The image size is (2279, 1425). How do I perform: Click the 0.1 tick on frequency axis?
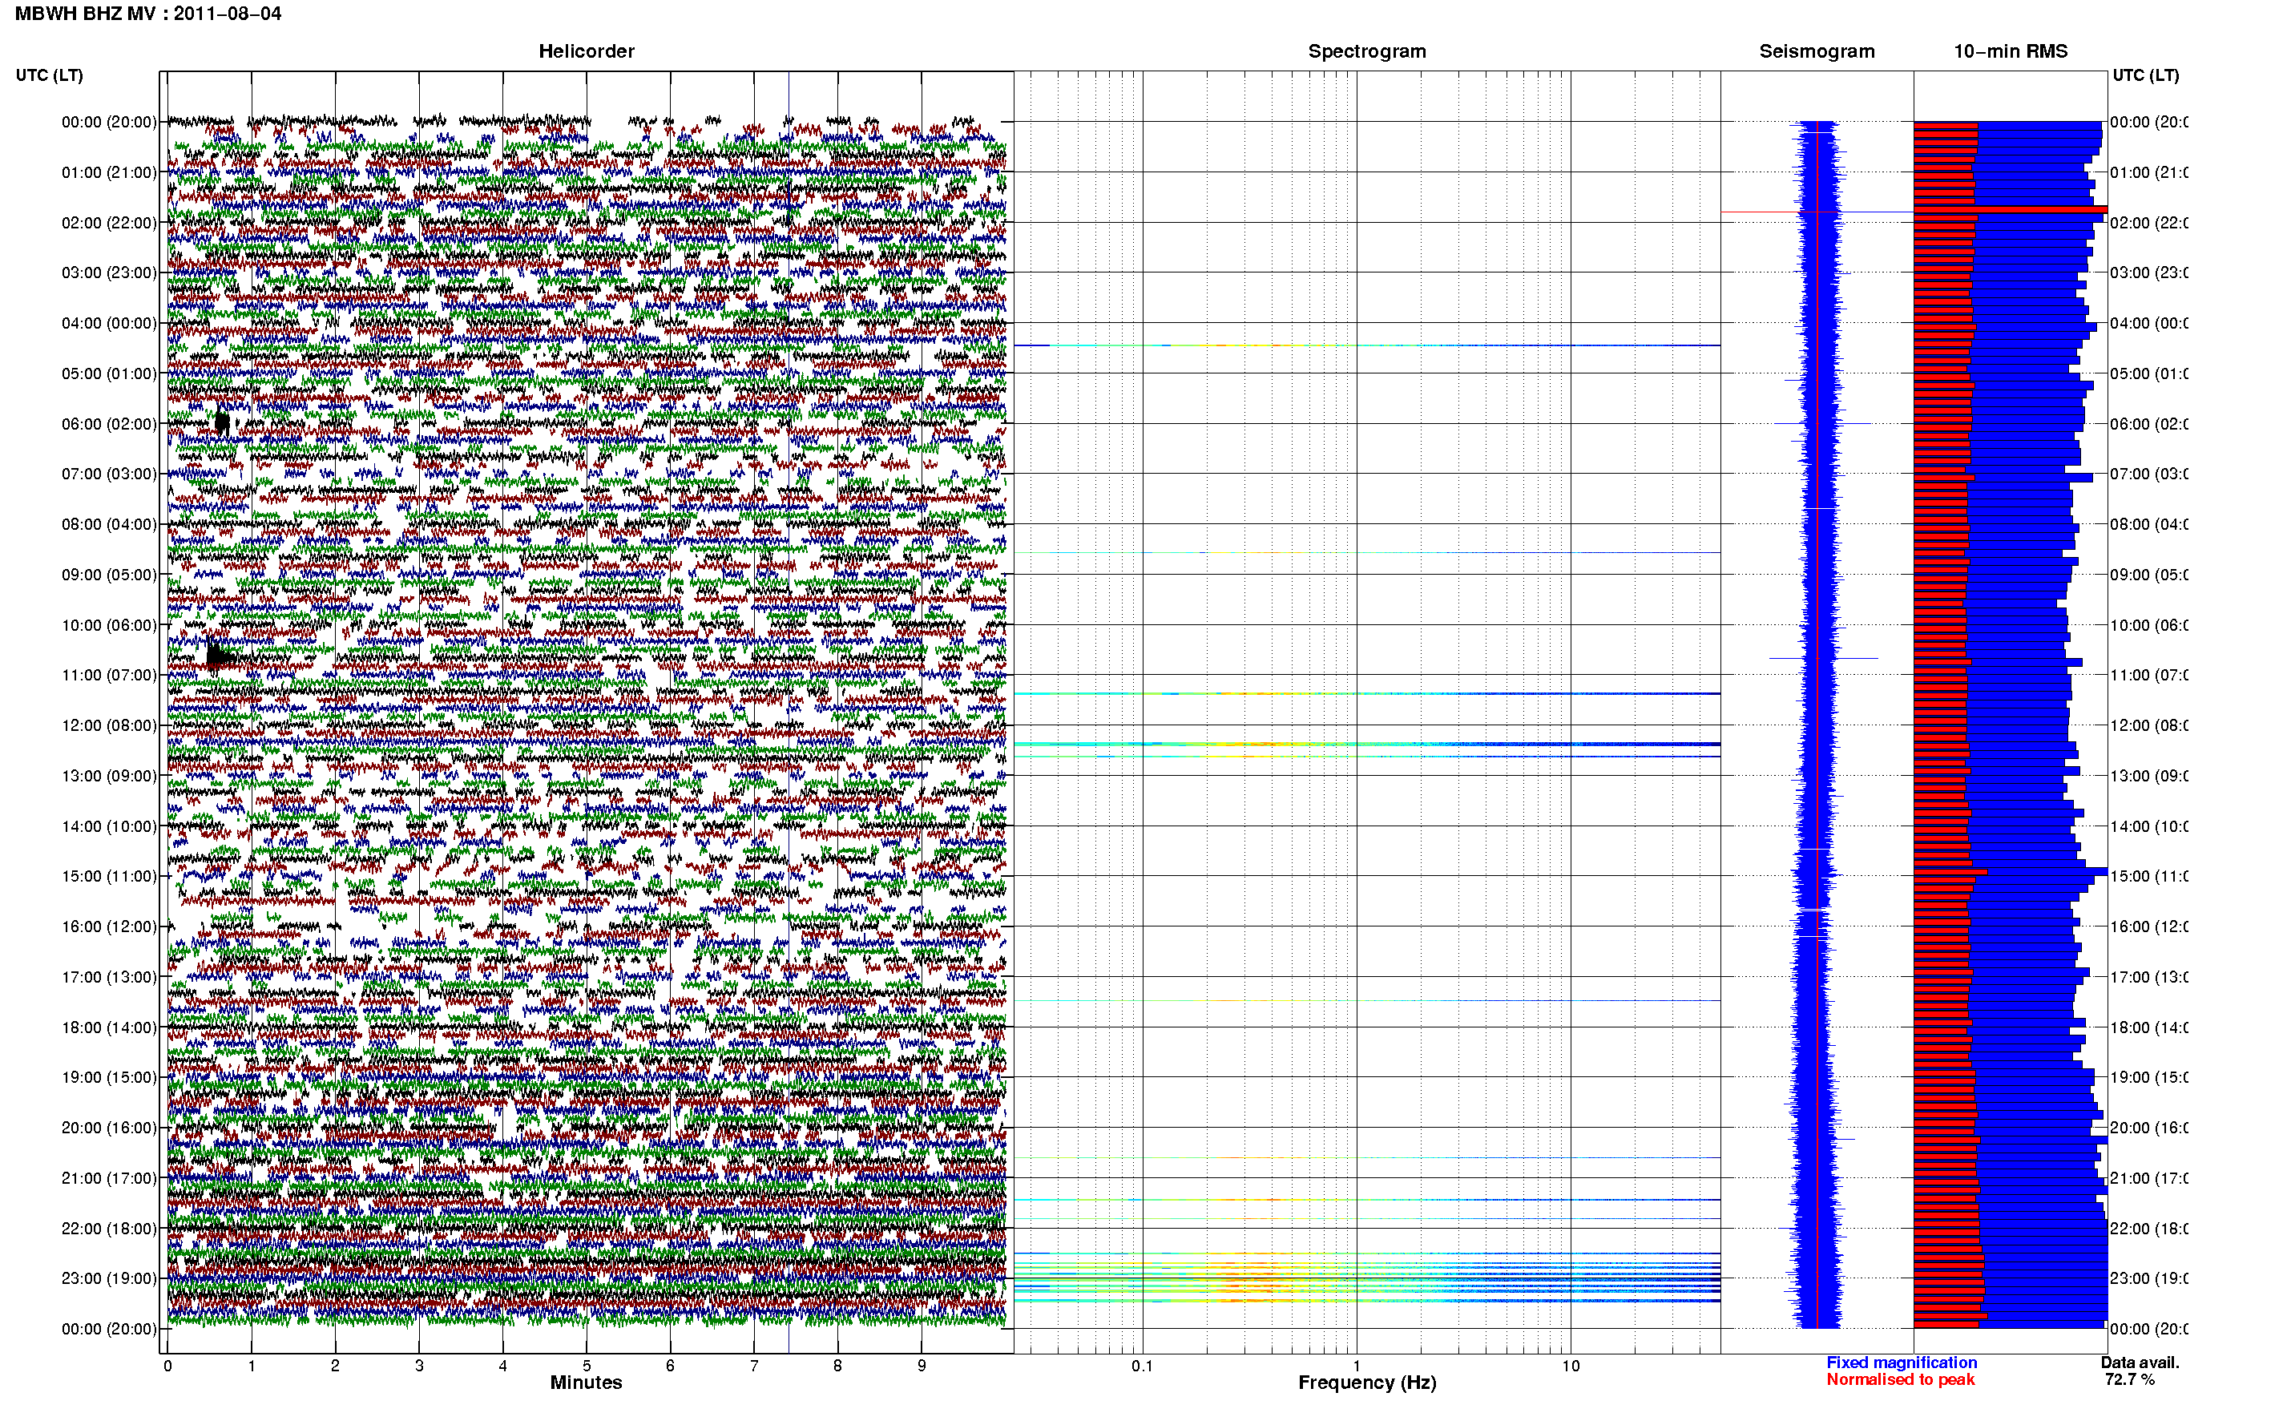point(1142,1366)
